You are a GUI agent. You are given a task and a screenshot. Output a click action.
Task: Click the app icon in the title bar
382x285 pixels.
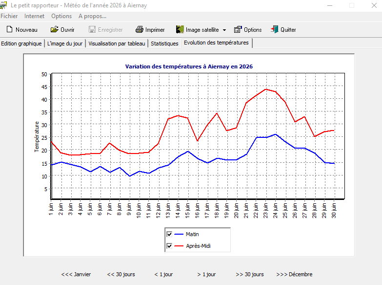(x=3, y=5)
